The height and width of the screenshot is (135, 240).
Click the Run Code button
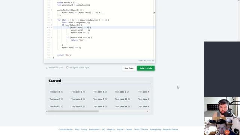[129, 68]
